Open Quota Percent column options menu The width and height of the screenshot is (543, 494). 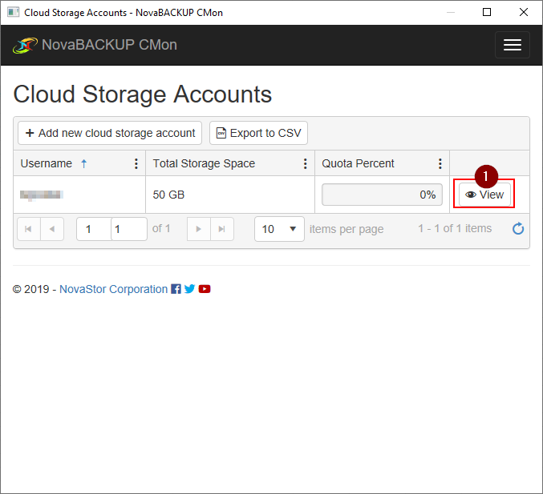coord(440,163)
